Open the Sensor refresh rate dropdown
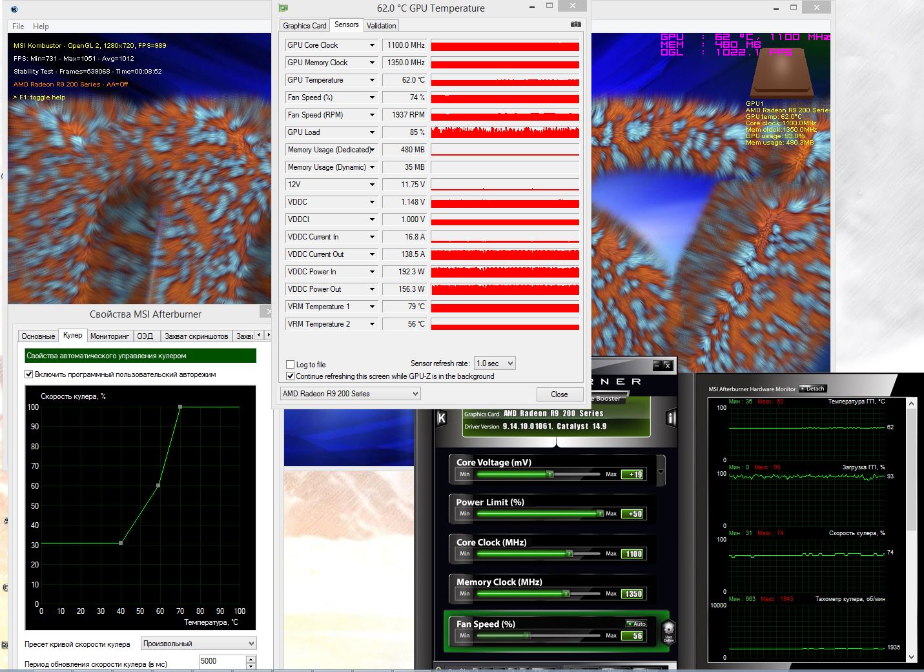 (495, 363)
